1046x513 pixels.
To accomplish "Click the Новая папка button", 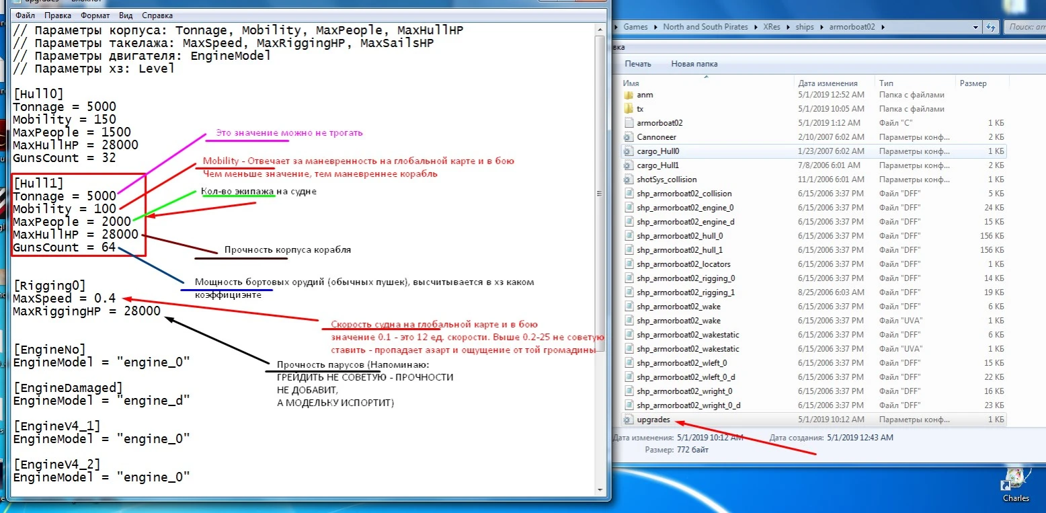I will (694, 64).
